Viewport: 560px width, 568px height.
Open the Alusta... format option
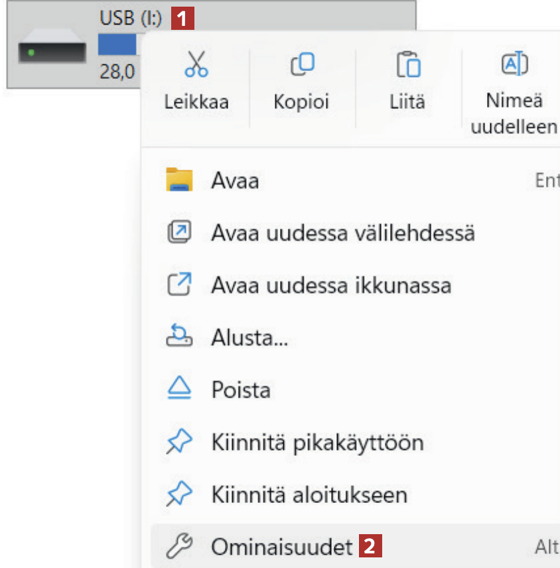[x=249, y=338]
